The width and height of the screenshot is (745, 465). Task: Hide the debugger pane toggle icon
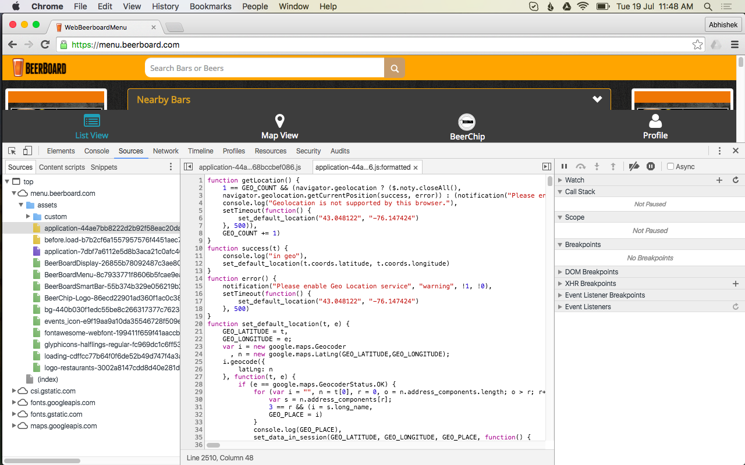coord(547,167)
